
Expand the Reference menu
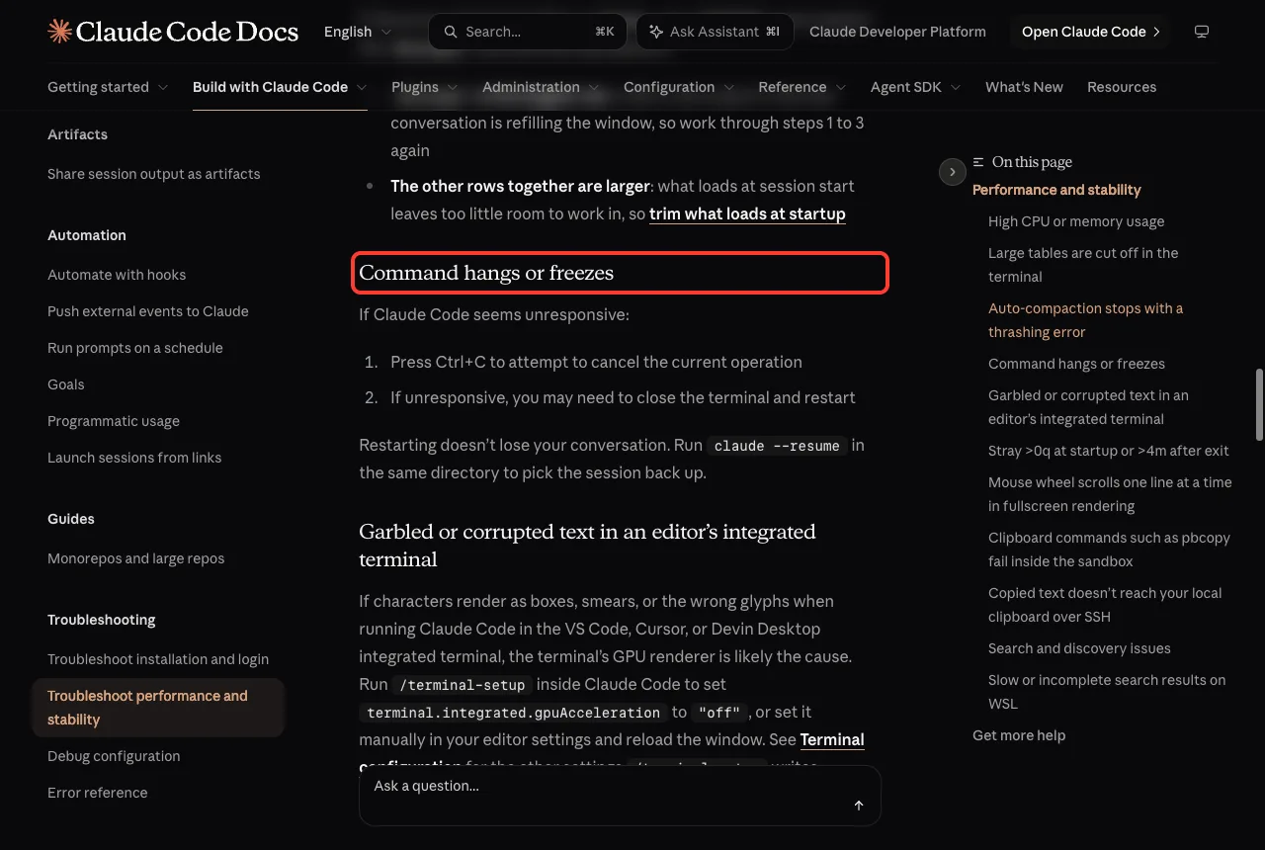[x=802, y=87]
